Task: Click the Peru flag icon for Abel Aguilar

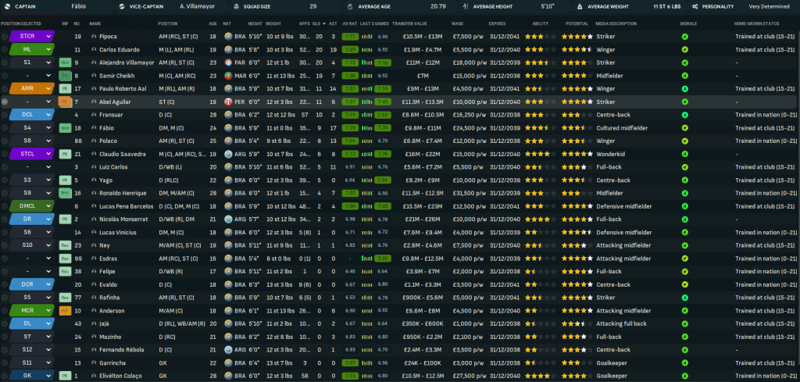Action: pyautogui.click(x=227, y=102)
